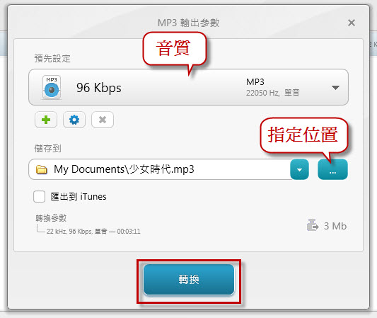The width and height of the screenshot is (377, 318).
Task: Delete preset with gray X button
Action: (103, 120)
